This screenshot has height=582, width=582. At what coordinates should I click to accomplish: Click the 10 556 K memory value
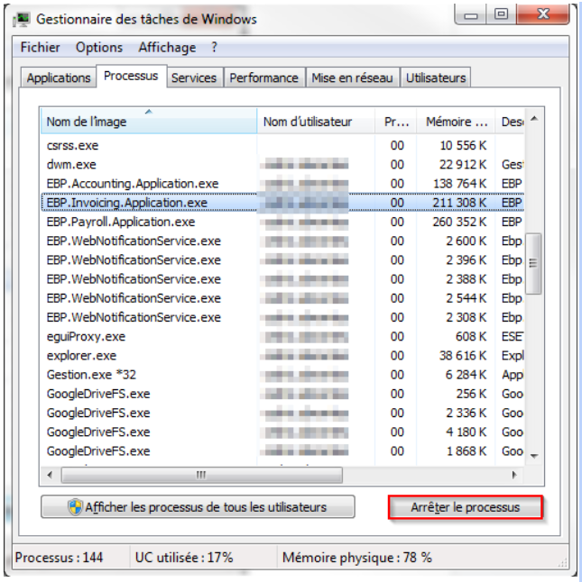[463, 146]
